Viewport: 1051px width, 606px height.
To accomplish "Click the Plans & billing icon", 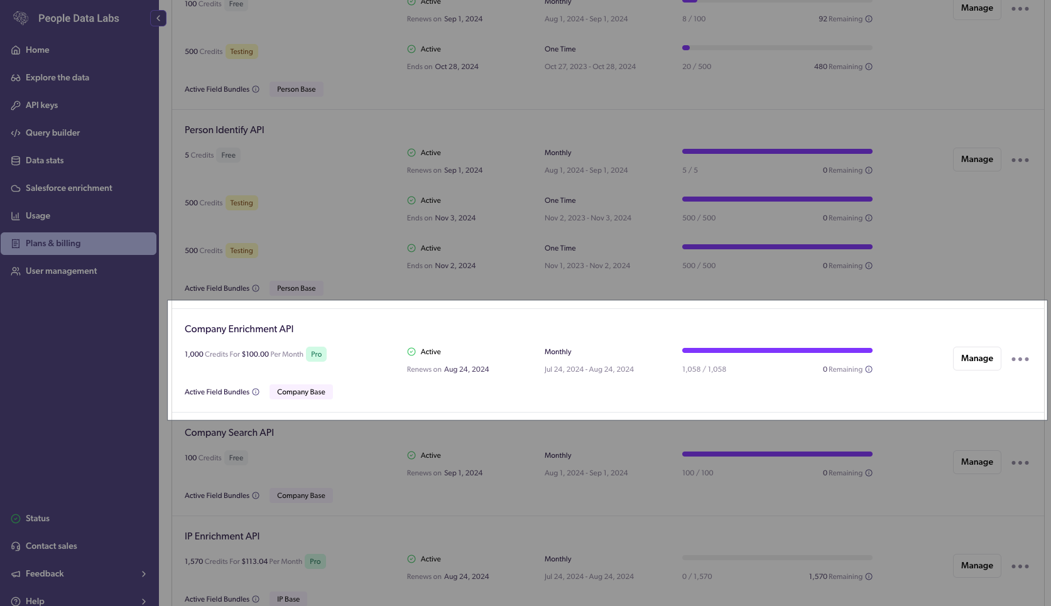I will pyautogui.click(x=16, y=244).
